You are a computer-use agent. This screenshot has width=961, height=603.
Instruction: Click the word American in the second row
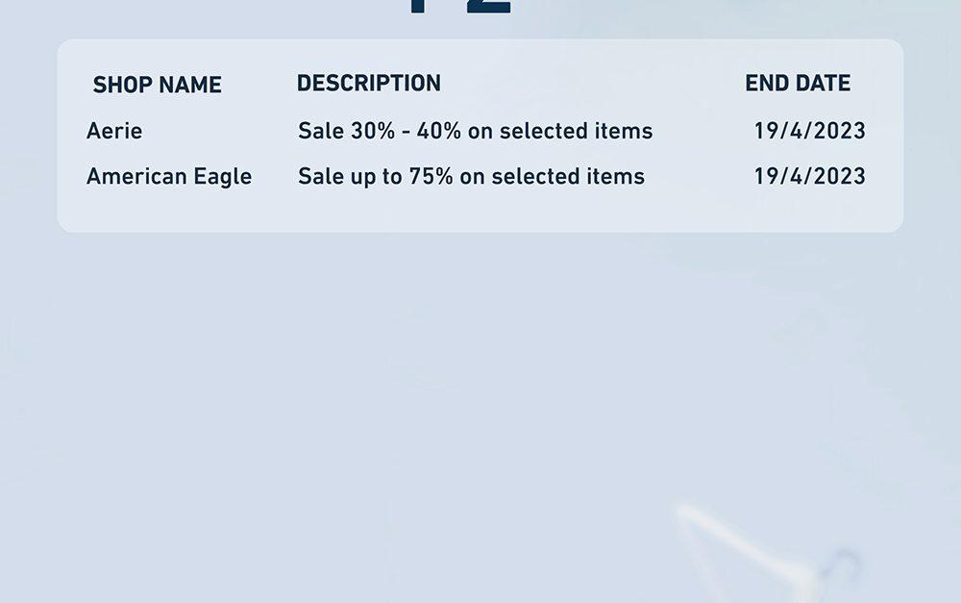point(136,177)
